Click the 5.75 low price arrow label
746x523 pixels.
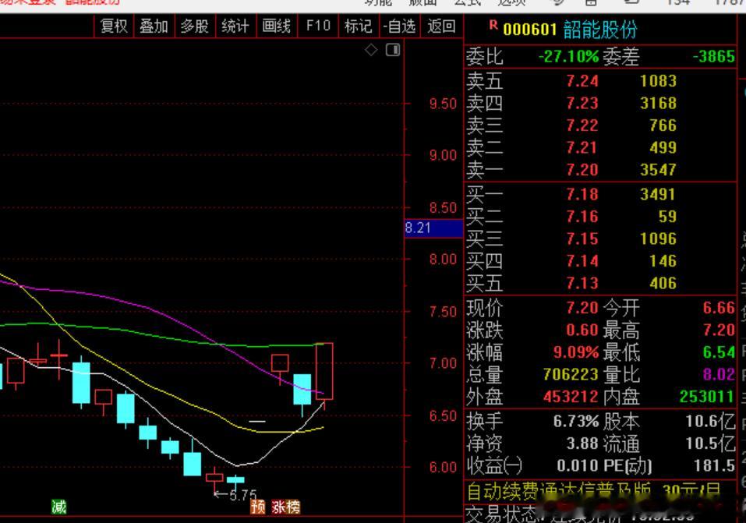click(x=235, y=495)
